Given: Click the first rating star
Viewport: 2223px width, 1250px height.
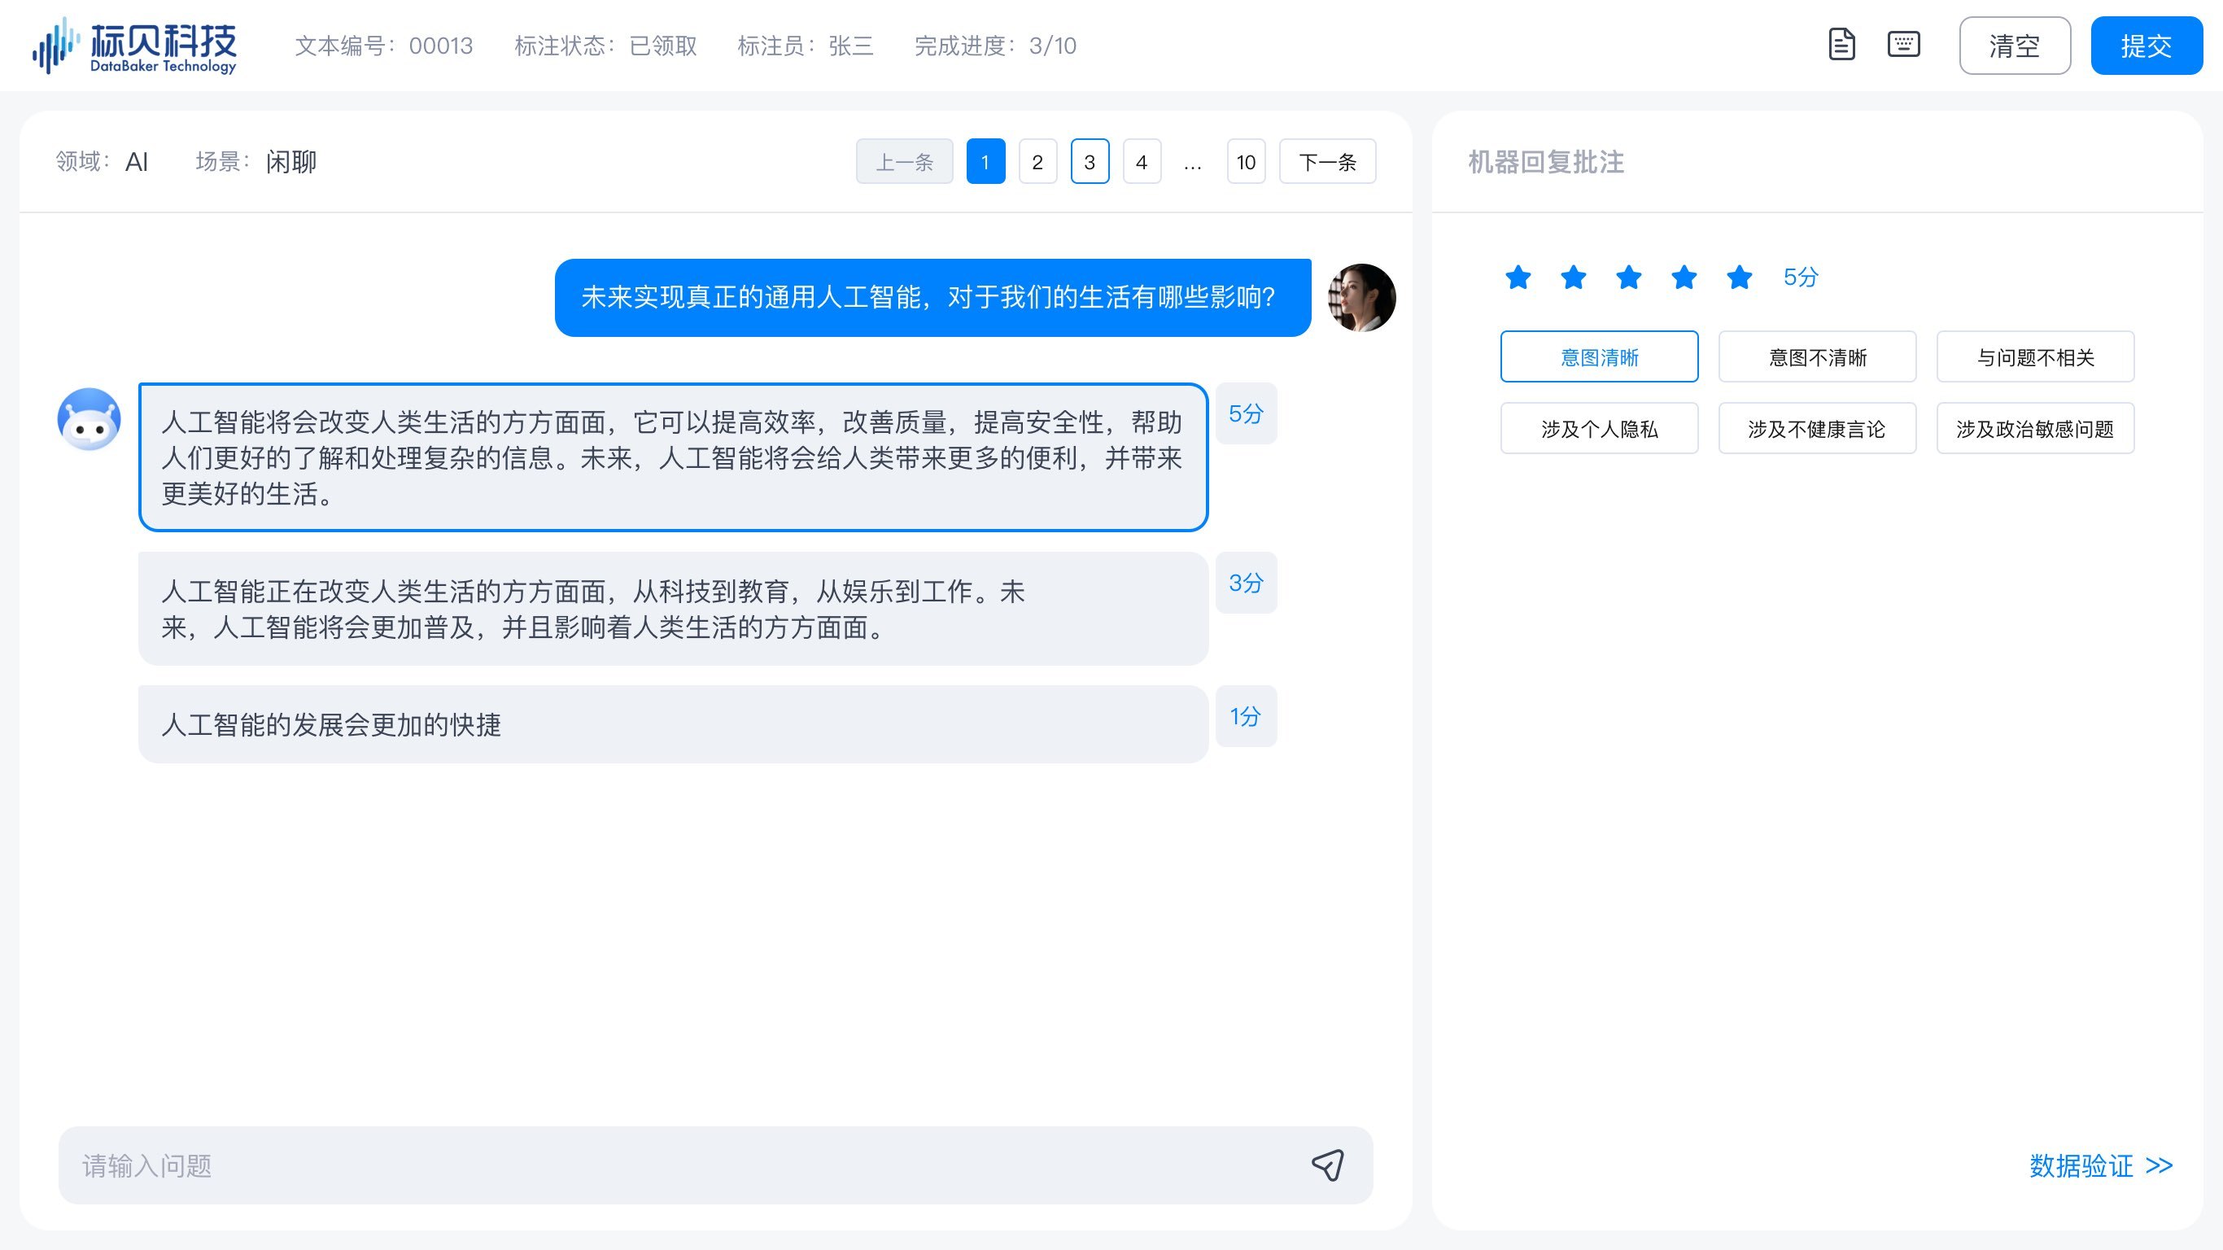Looking at the screenshot, I should (1518, 278).
